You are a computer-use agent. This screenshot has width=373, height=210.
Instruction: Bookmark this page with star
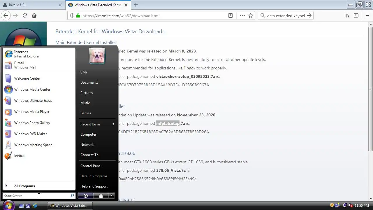(x=251, y=16)
